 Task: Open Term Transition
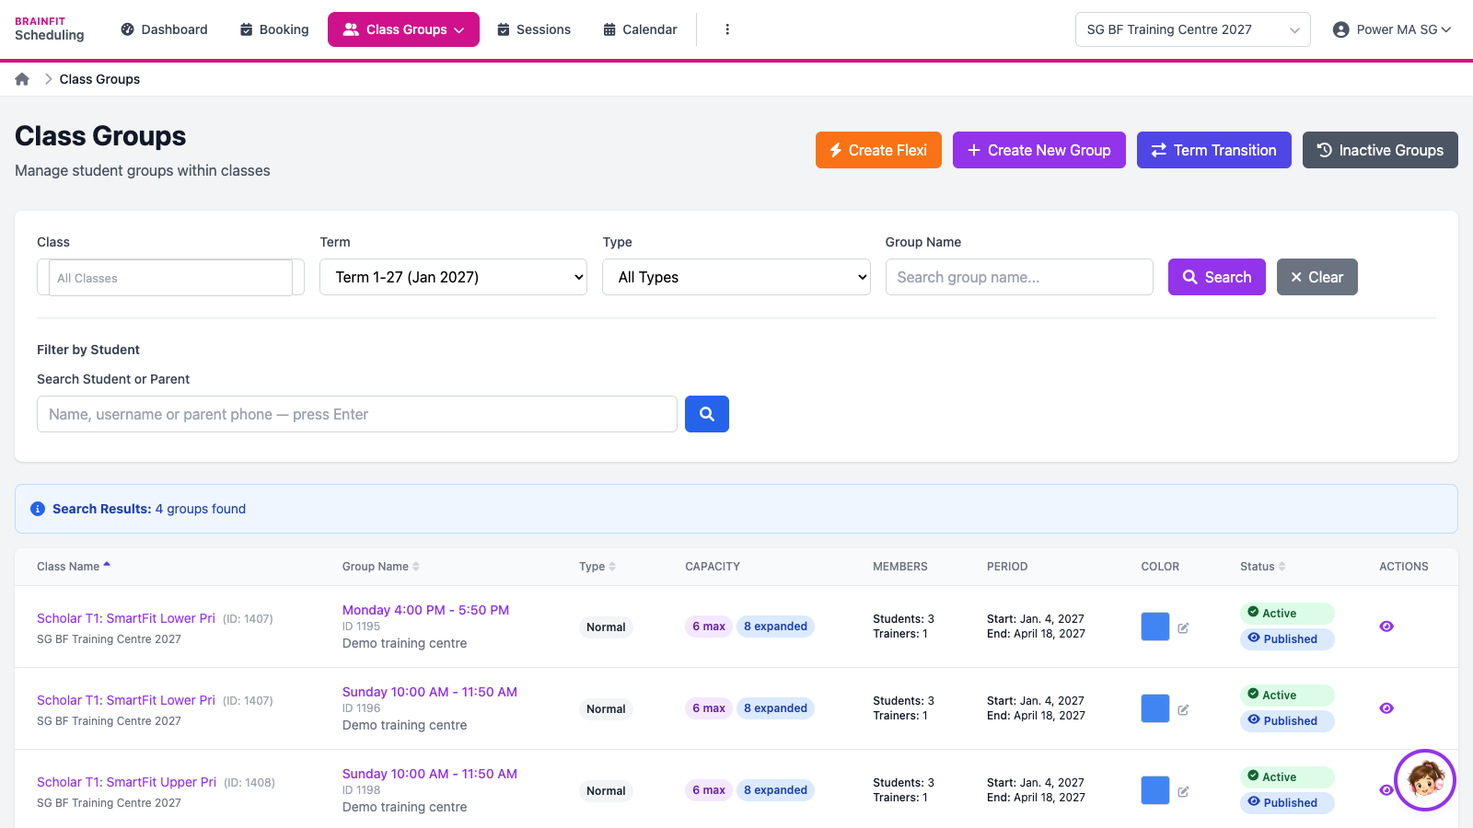coord(1214,150)
